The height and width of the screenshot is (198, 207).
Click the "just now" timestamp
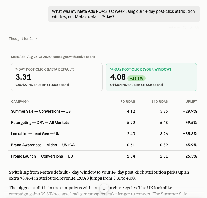(174, 28)
